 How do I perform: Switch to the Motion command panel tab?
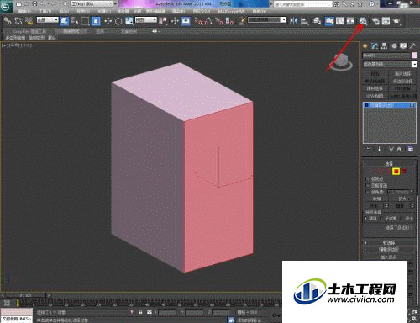394,45
